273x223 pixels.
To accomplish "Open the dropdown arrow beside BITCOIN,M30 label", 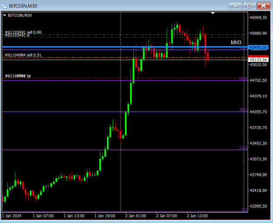I will click(x=4, y=15).
